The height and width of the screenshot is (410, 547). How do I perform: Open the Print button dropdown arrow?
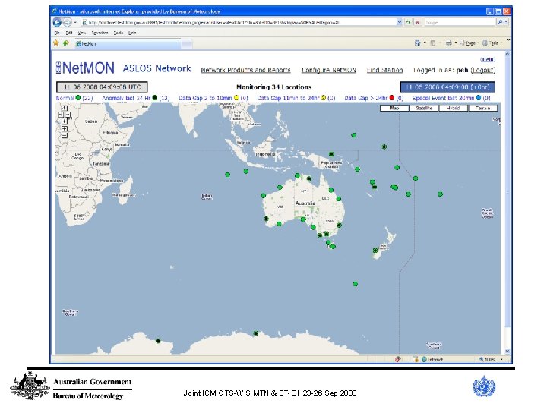(x=456, y=43)
